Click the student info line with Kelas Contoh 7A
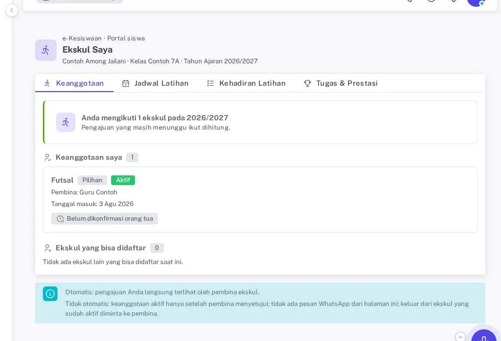Image resolution: width=501 pixels, height=341 pixels. pyautogui.click(x=160, y=61)
